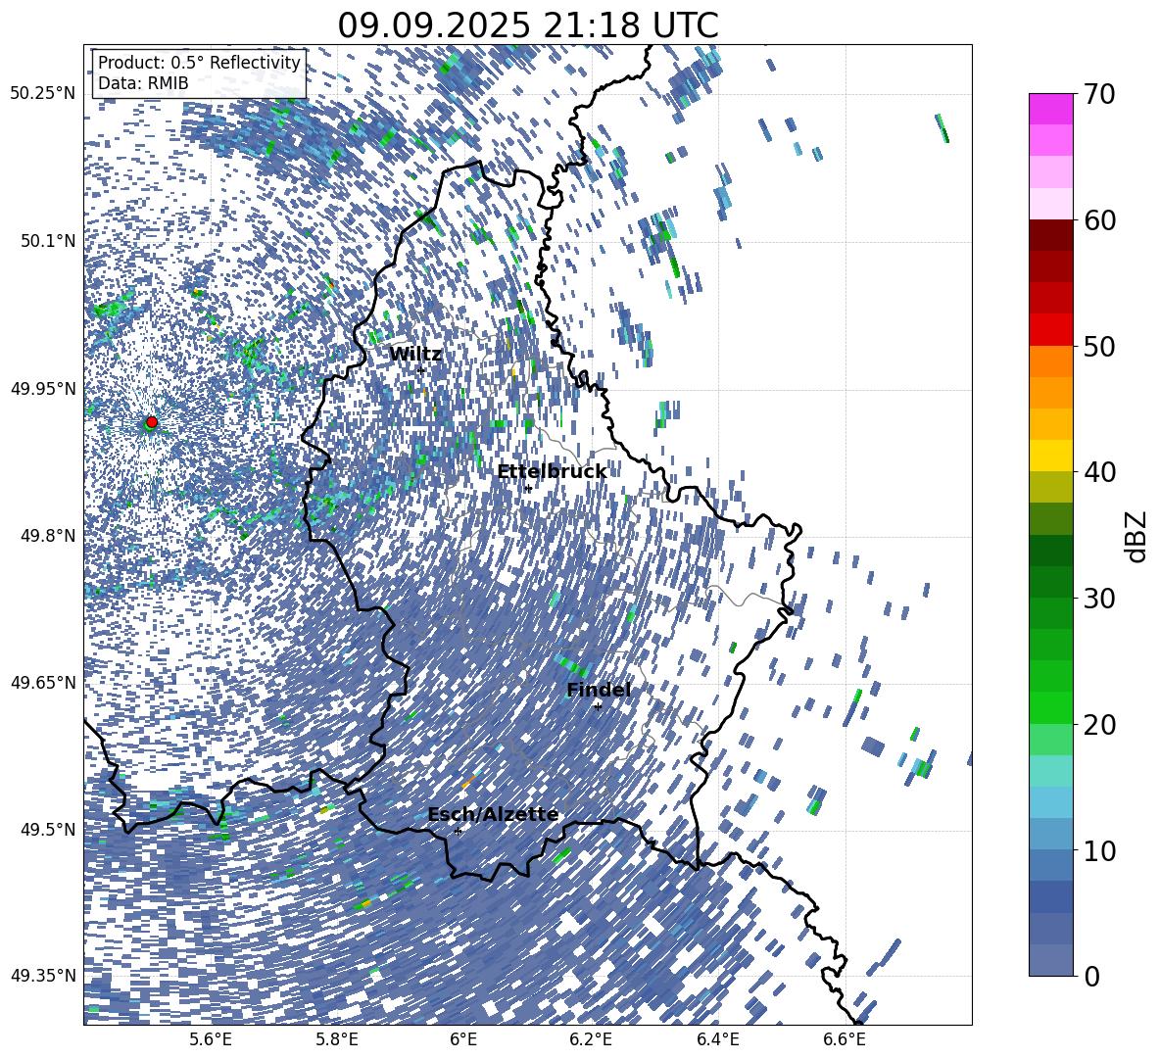Click the 30 colorbar tick label
This screenshot has height=1059, width=1160.
click(1099, 598)
